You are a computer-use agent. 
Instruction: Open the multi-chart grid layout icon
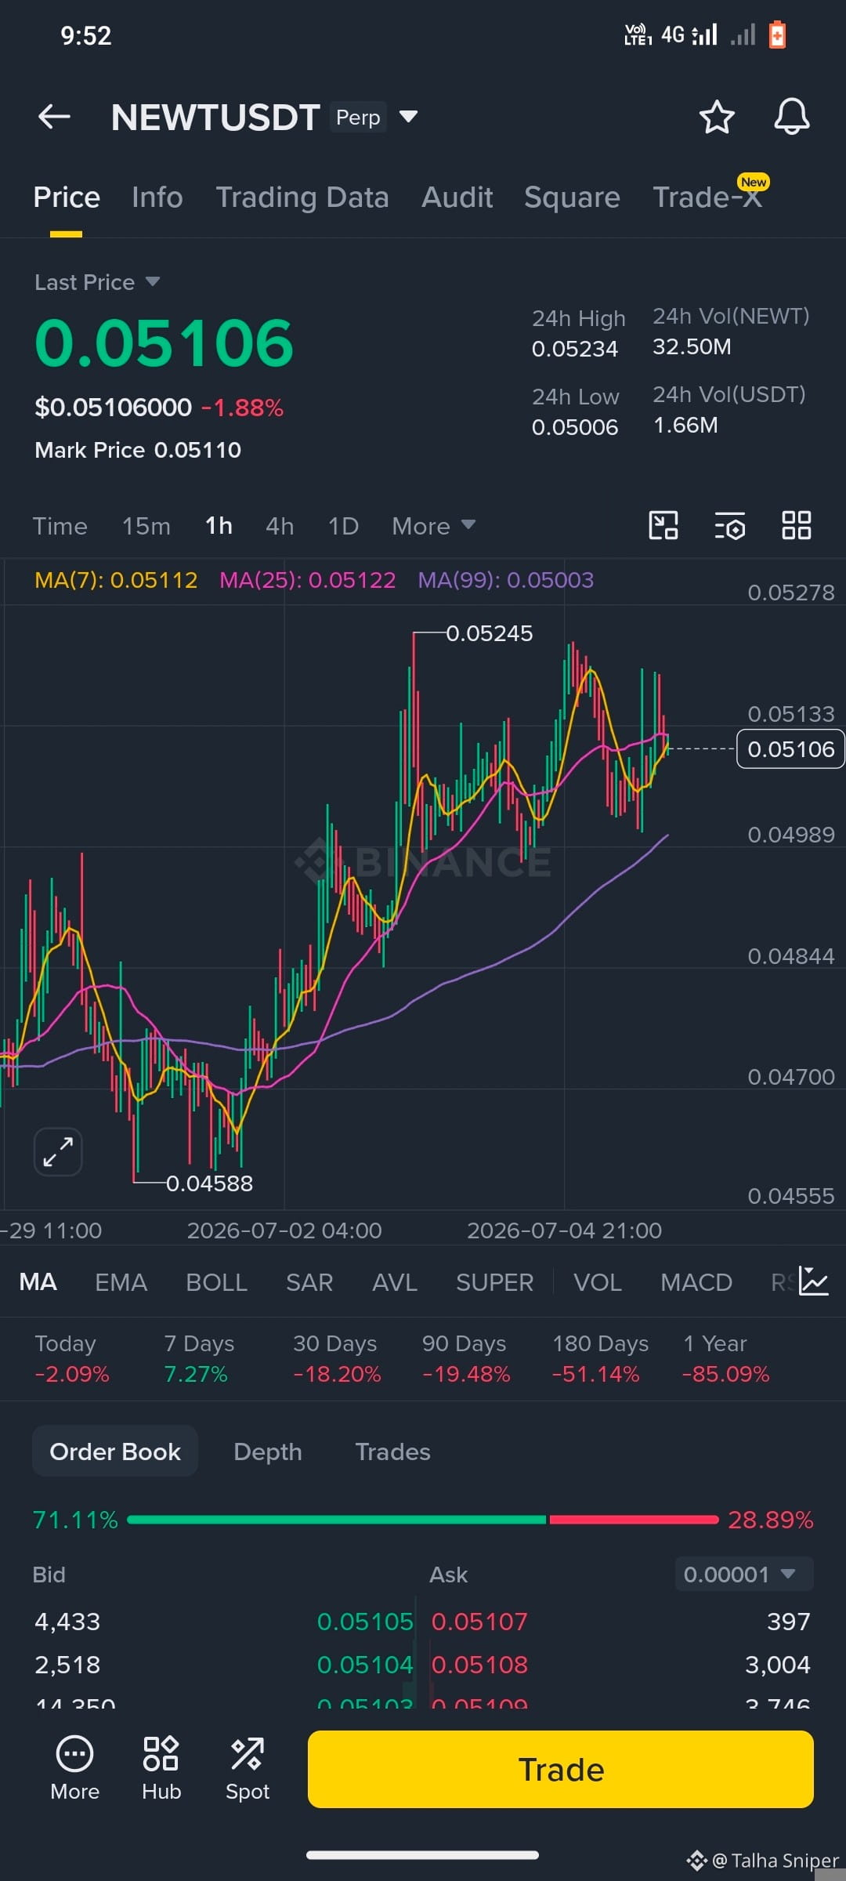[797, 525]
